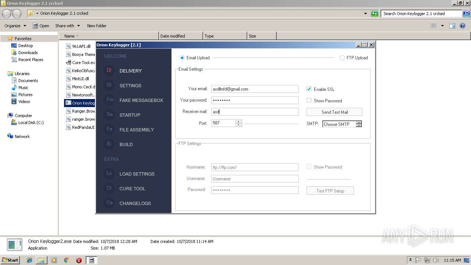Open the FAKE MESSAGEBOX menu entry
471x265 pixels.
tap(141, 100)
